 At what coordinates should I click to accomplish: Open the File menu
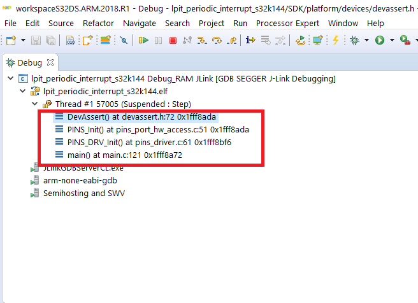[10, 24]
